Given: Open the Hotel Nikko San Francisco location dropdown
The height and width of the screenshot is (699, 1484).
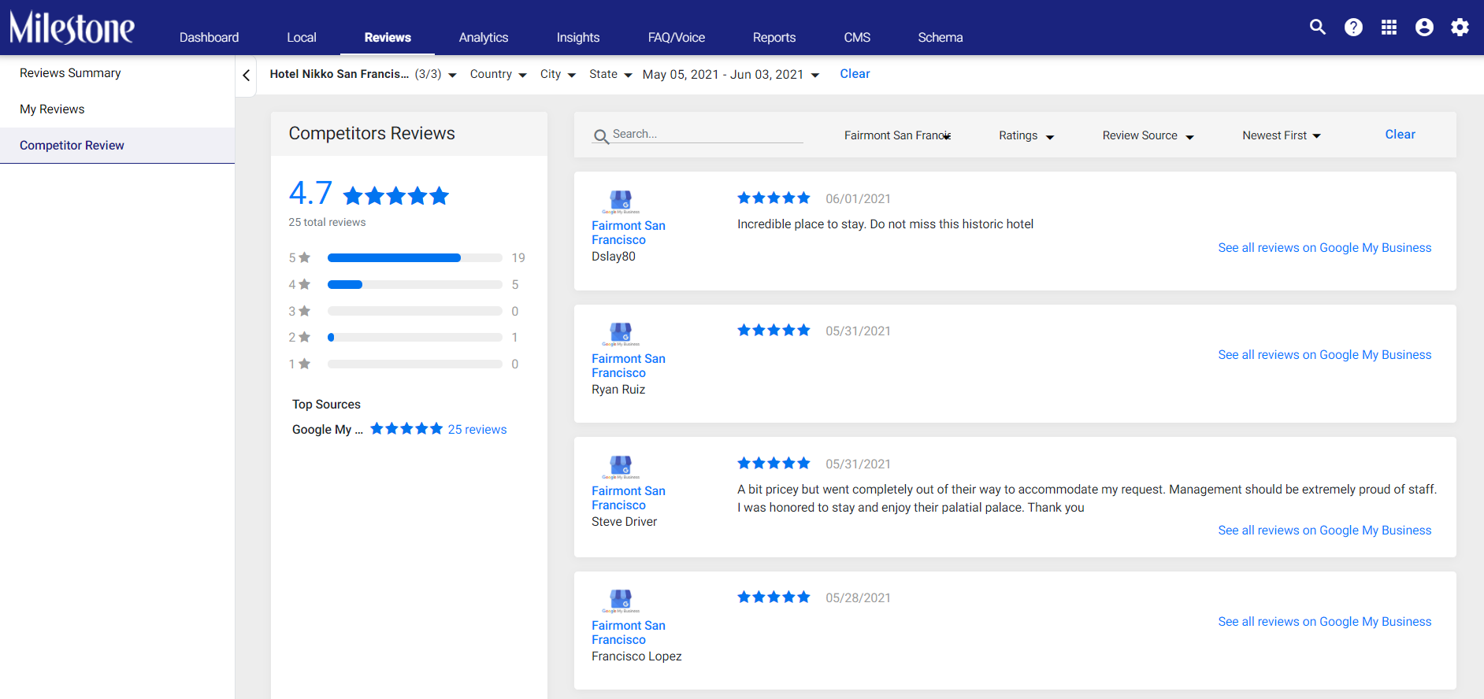Looking at the screenshot, I should (x=363, y=74).
